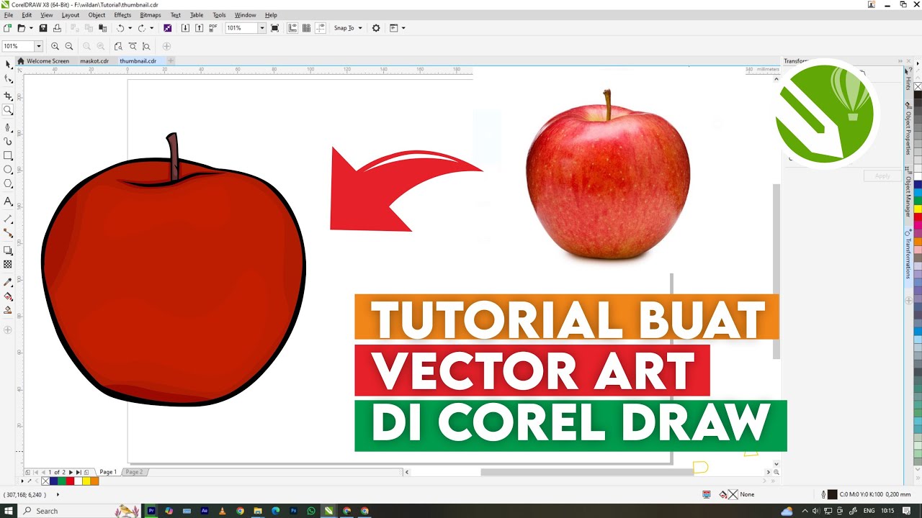Open the Tools menu

tap(219, 15)
